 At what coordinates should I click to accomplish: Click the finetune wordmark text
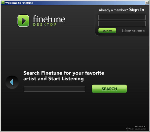pyautogui.click(x=49, y=19)
